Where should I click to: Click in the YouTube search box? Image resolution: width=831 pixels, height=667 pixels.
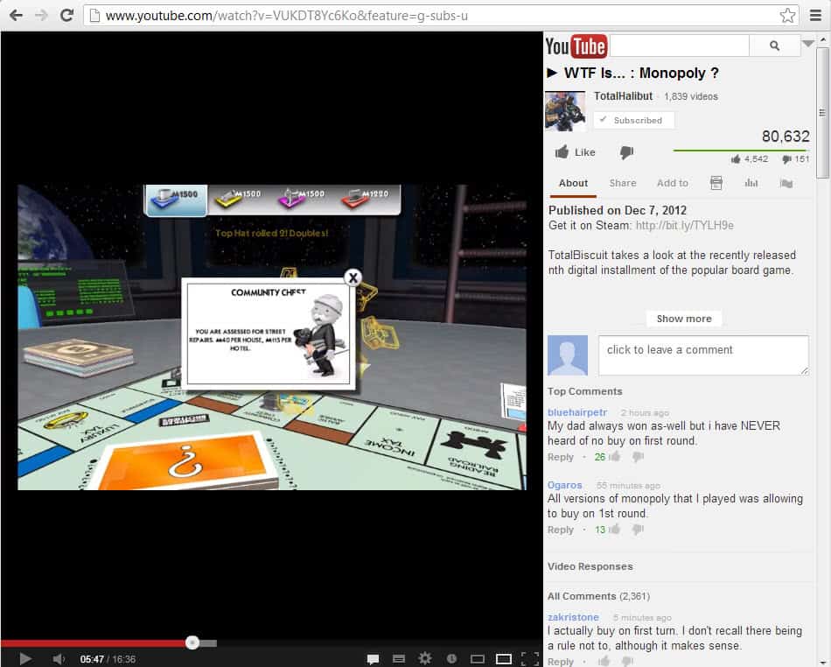point(680,46)
